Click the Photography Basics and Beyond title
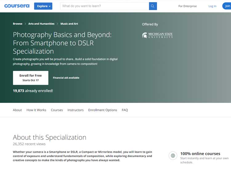 point(62,43)
